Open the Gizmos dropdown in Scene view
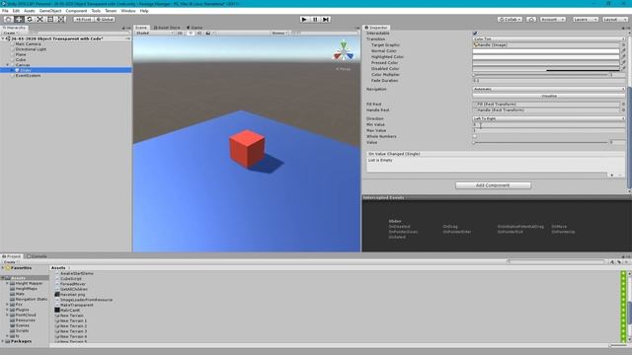632x355 pixels. (279, 33)
